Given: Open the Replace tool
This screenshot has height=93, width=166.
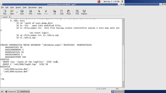Looking at the screenshot, I should (x=84, y=12).
